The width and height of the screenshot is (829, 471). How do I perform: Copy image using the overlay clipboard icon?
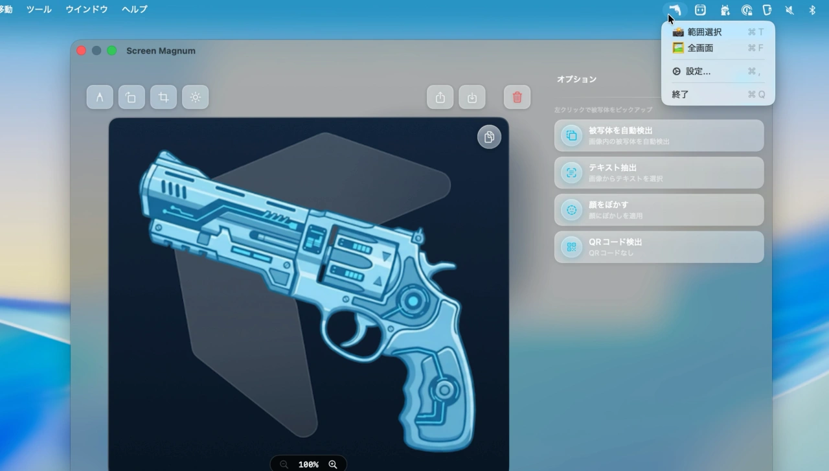[x=489, y=137]
